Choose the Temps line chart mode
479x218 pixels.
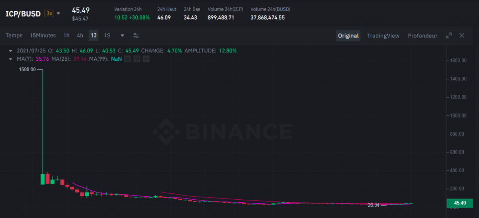coord(14,36)
